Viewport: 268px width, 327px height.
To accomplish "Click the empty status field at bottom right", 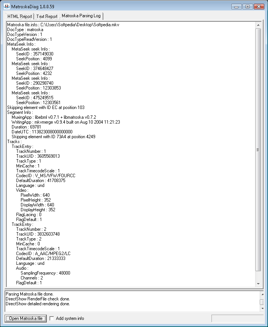I will pos(238,318).
